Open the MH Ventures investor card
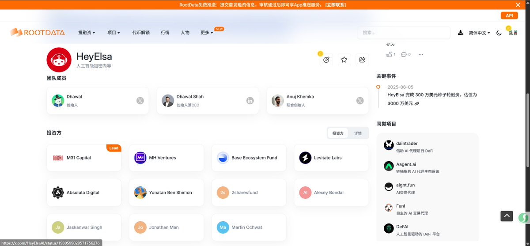This screenshot has height=246, width=530. [167, 158]
